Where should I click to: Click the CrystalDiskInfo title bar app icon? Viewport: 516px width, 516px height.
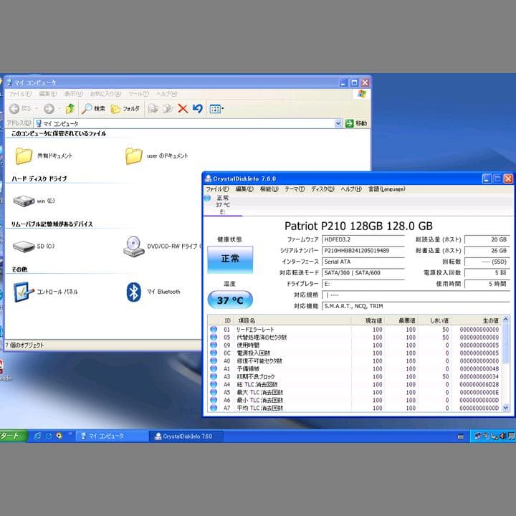(x=208, y=178)
